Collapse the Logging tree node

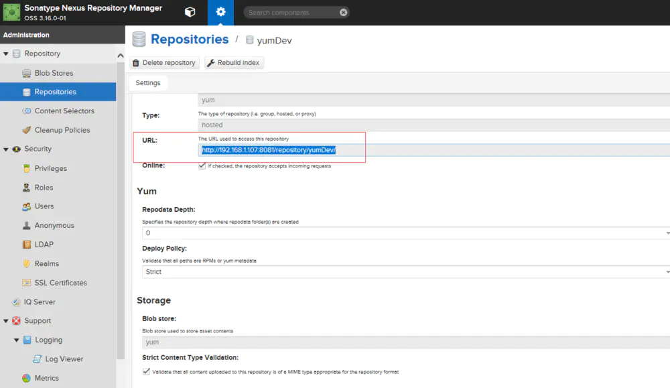[x=17, y=340]
